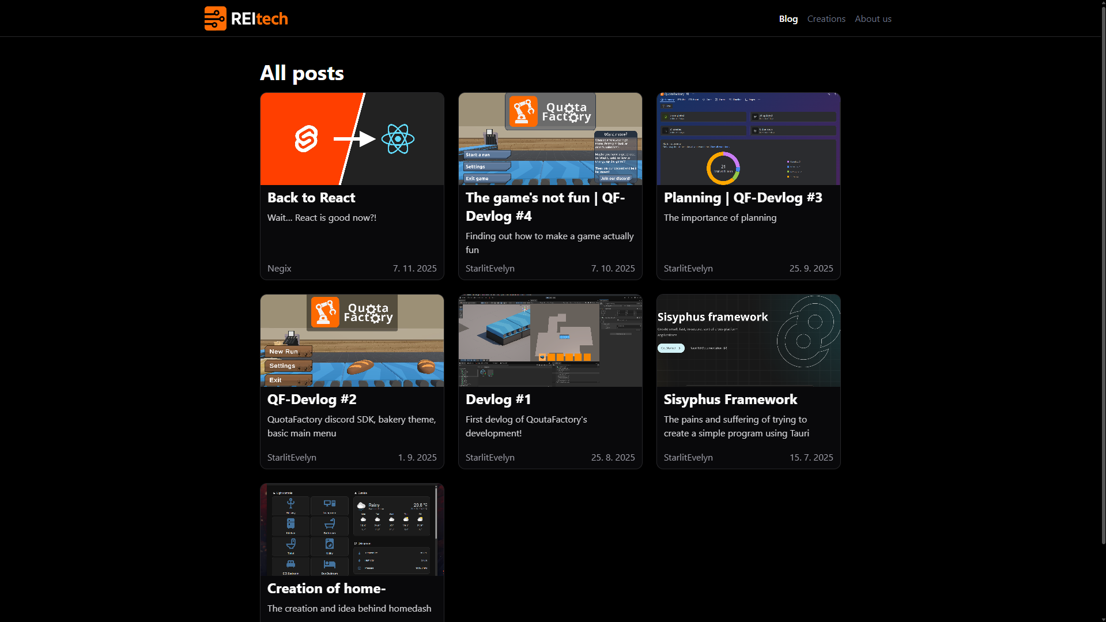Click the React atom icon in thumbnail
Image resolution: width=1106 pixels, height=622 pixels.
point(398,139)
